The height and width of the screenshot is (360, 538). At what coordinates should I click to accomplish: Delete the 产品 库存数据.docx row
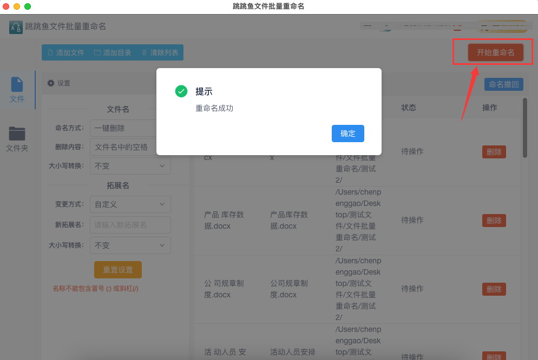pos(494,221)
